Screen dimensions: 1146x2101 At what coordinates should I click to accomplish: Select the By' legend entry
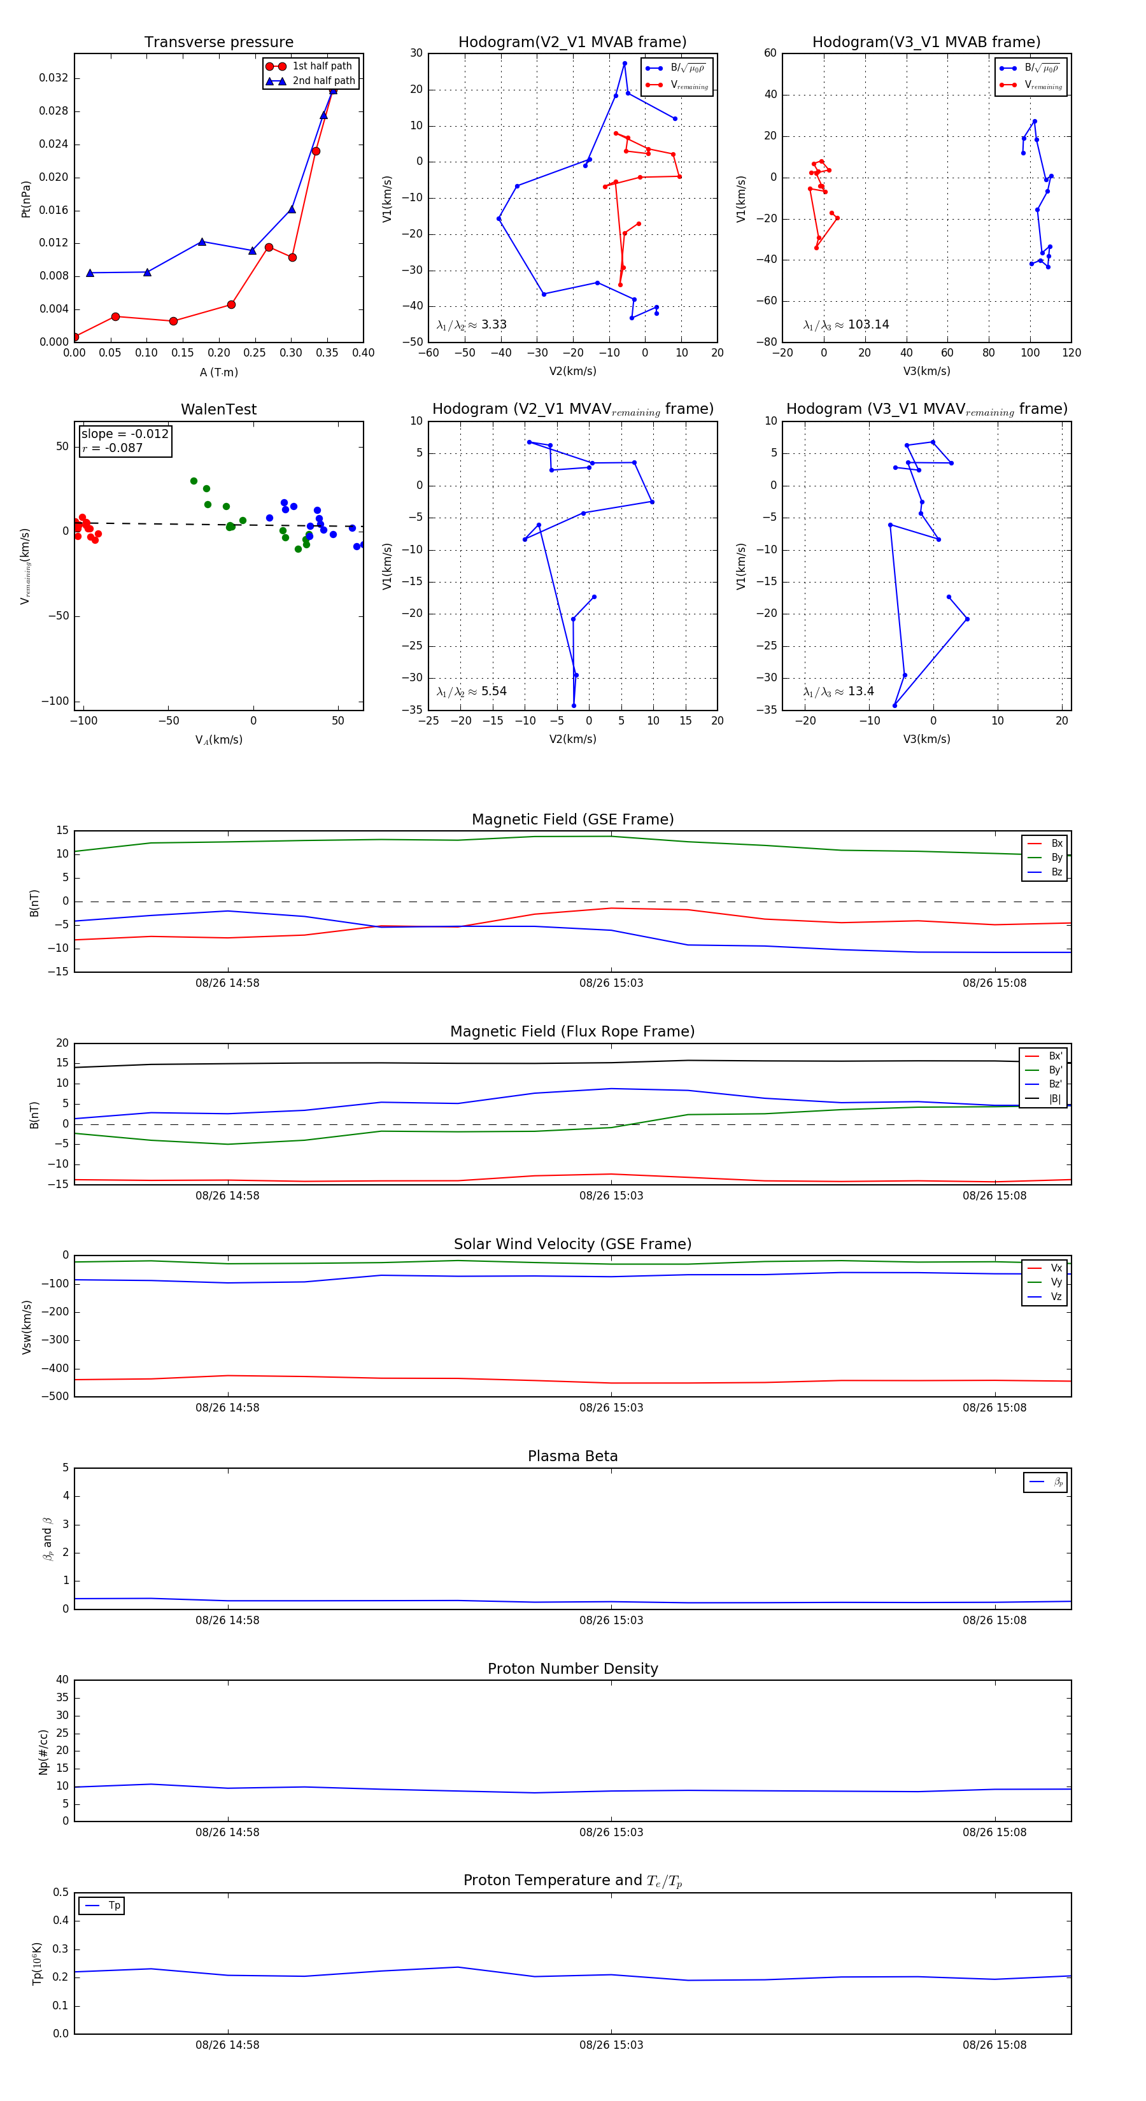click(x=1043, y=1070)
